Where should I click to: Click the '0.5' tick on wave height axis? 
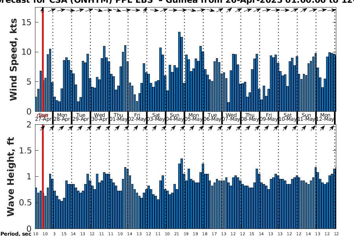(25, 203)
